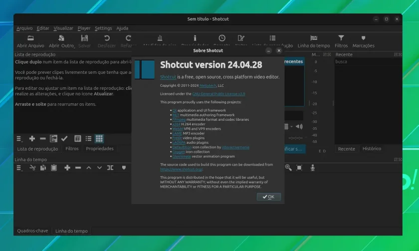Open the audio peak meter toolbar icon

pos(160,38)
